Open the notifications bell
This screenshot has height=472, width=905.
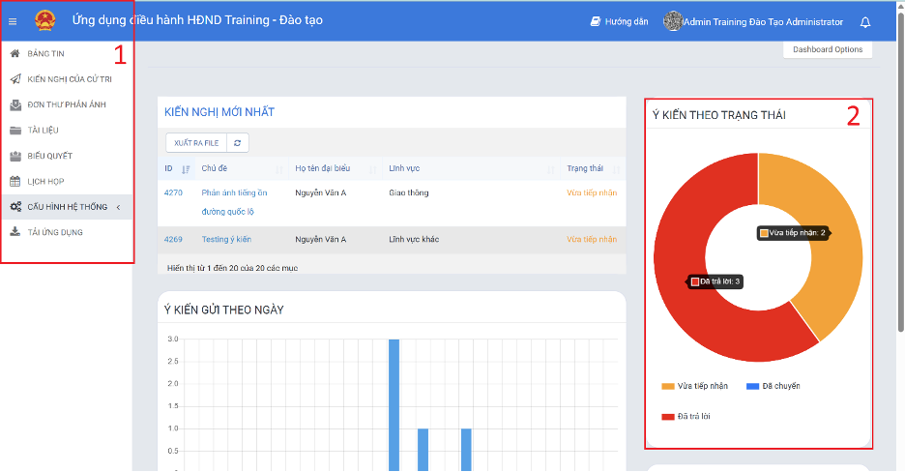[x=865, y=21]
